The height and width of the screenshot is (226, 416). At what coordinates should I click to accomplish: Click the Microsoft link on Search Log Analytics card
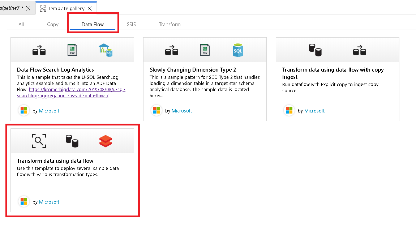click(49, 111)
